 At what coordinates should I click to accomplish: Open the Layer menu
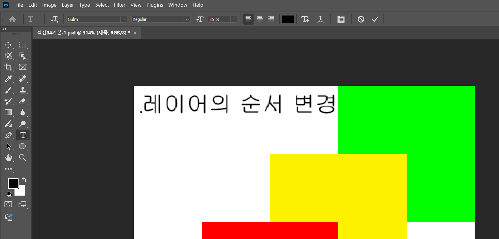tap(68, 5)
